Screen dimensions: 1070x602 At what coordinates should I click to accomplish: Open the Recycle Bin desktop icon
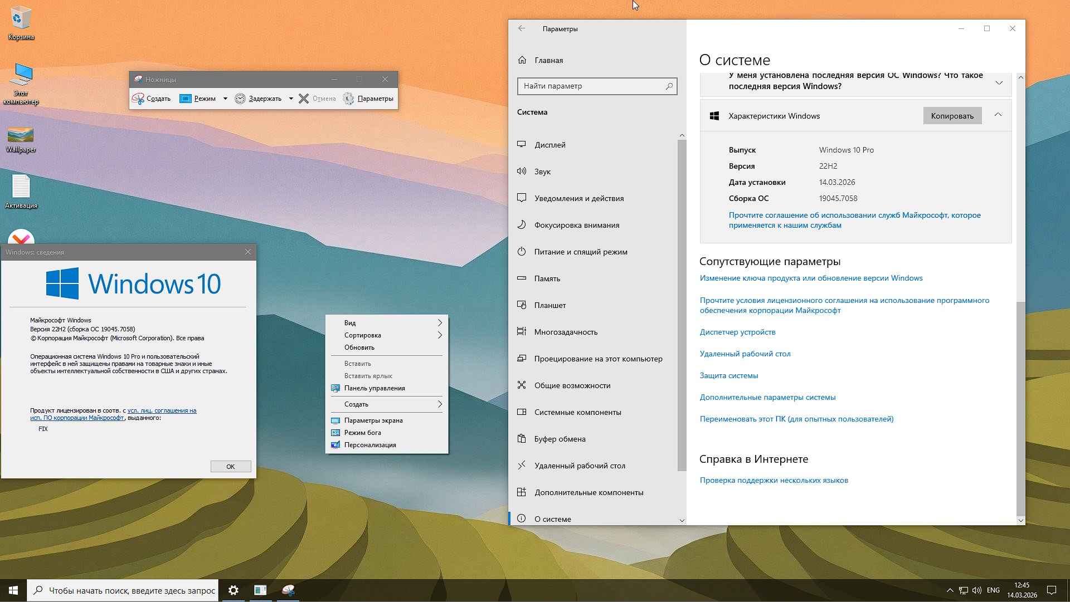point(21,19)
